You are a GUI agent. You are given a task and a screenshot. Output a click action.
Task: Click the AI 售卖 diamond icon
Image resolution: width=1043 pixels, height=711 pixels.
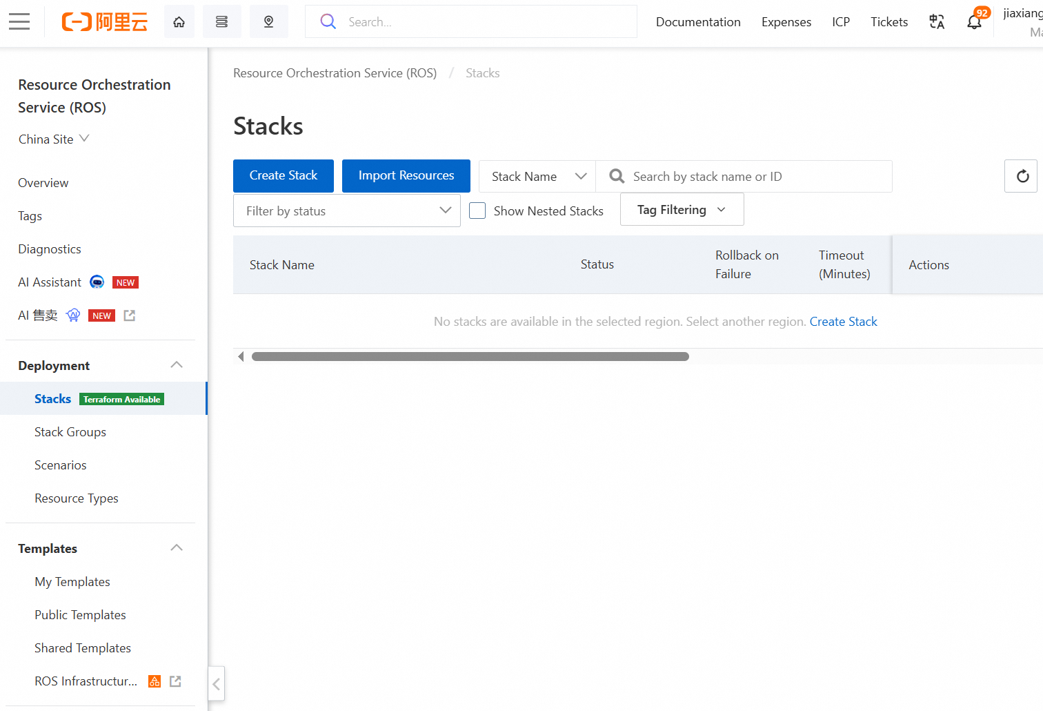(73, 315)
